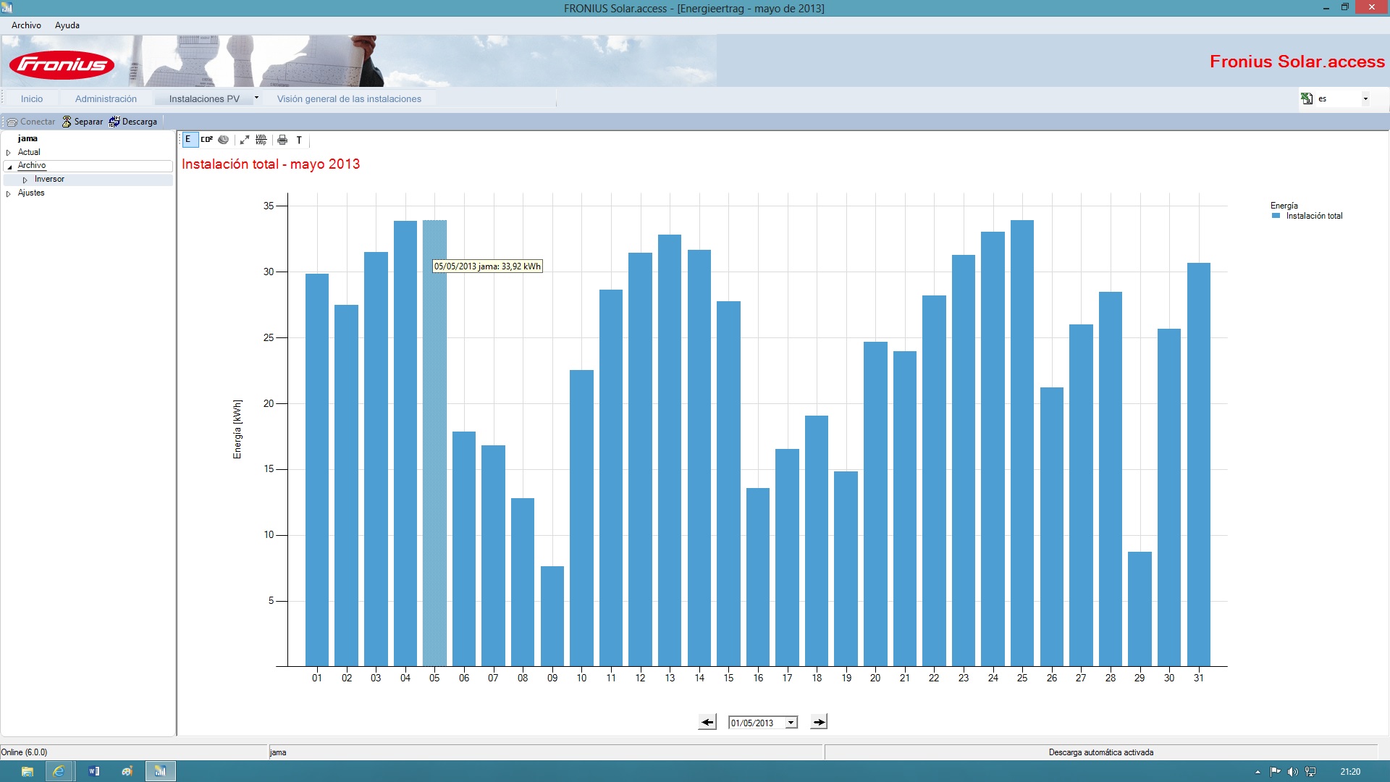Toggle chart scaling with the arrows icon

click(x=245, y=140)
